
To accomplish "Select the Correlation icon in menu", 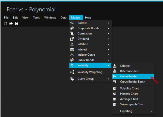I will (72, 34).
